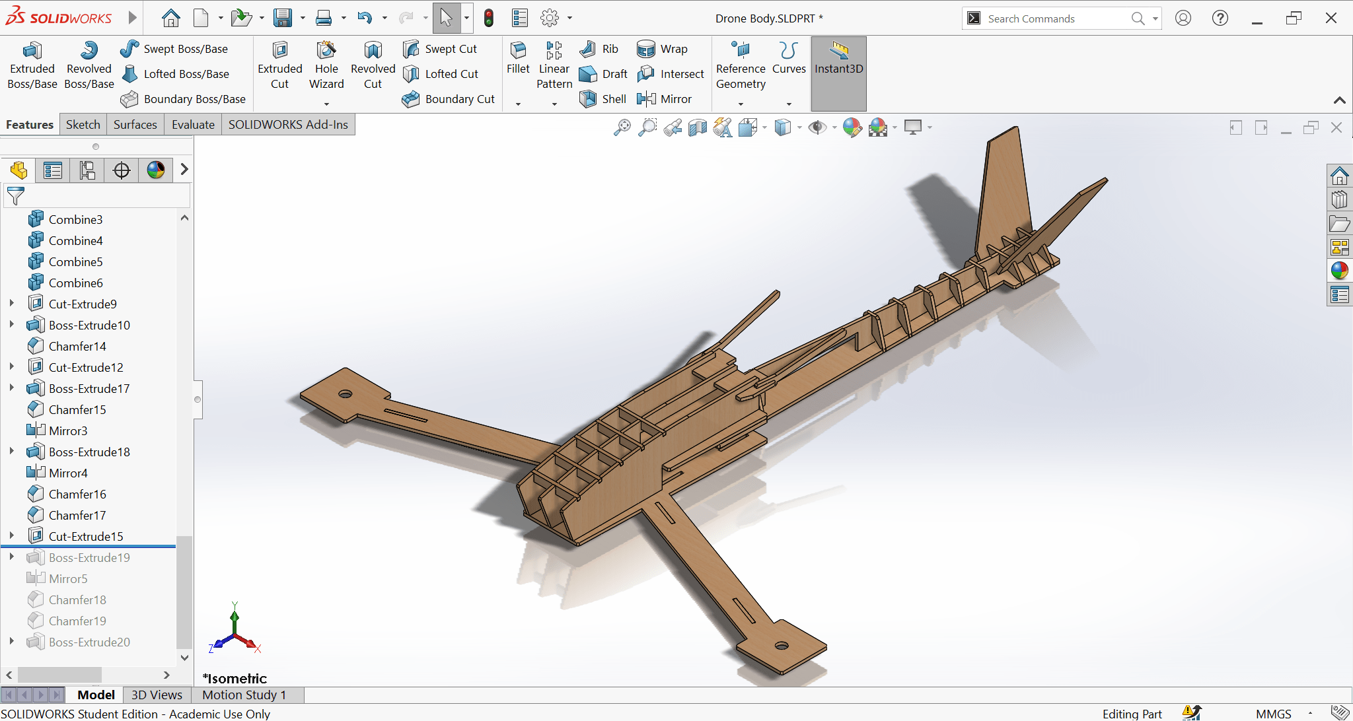
Task: Select the Rib tool
Action: (599, 49)
